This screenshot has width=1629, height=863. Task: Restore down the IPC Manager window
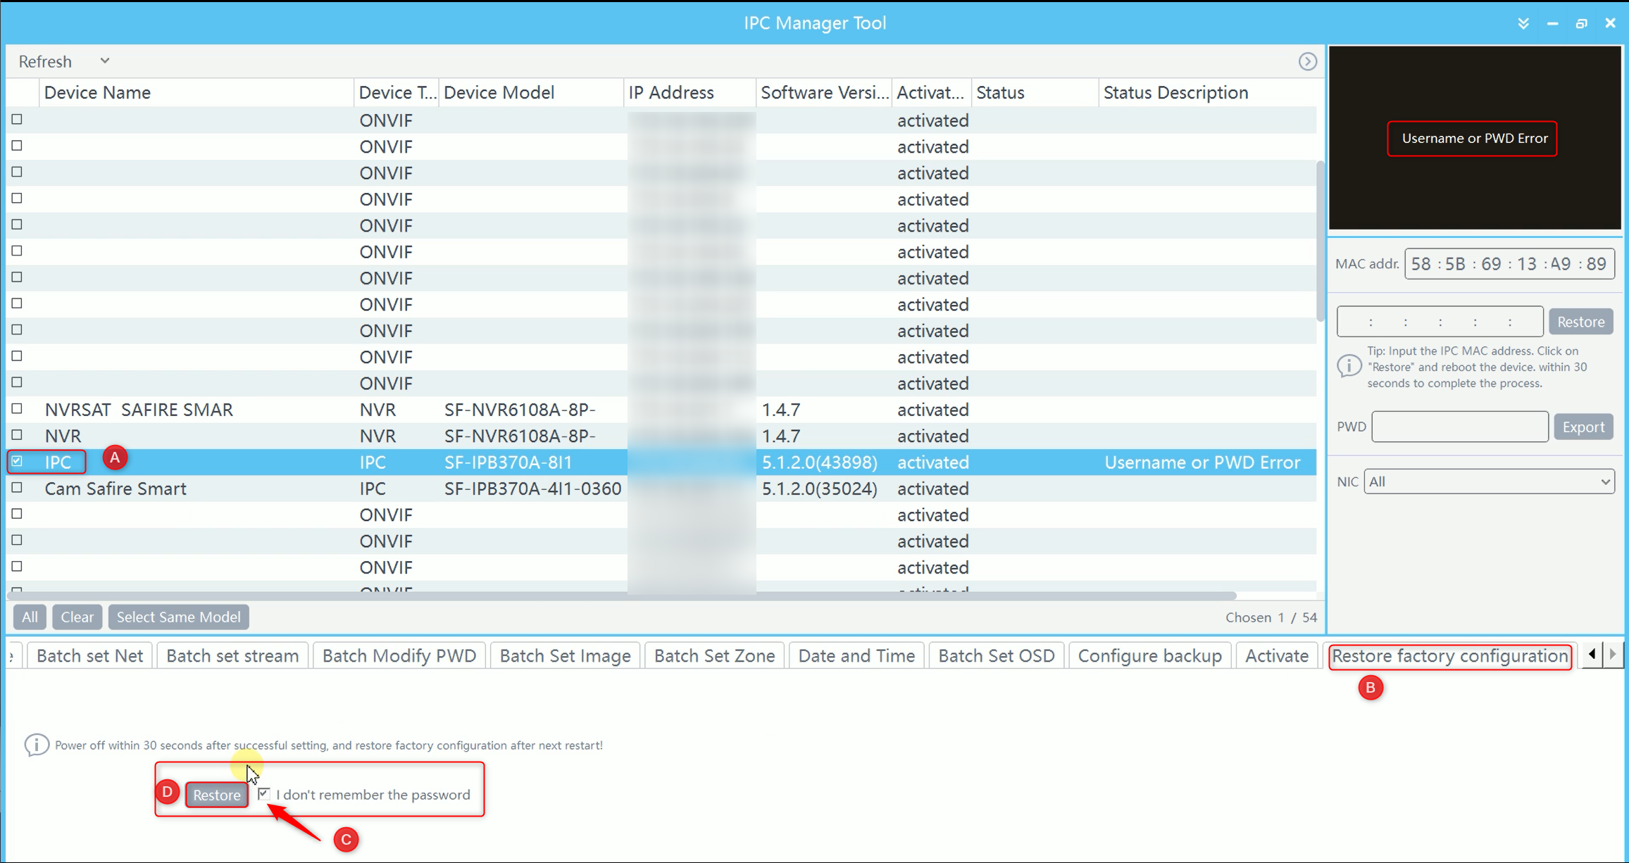tap(1581, 23)
